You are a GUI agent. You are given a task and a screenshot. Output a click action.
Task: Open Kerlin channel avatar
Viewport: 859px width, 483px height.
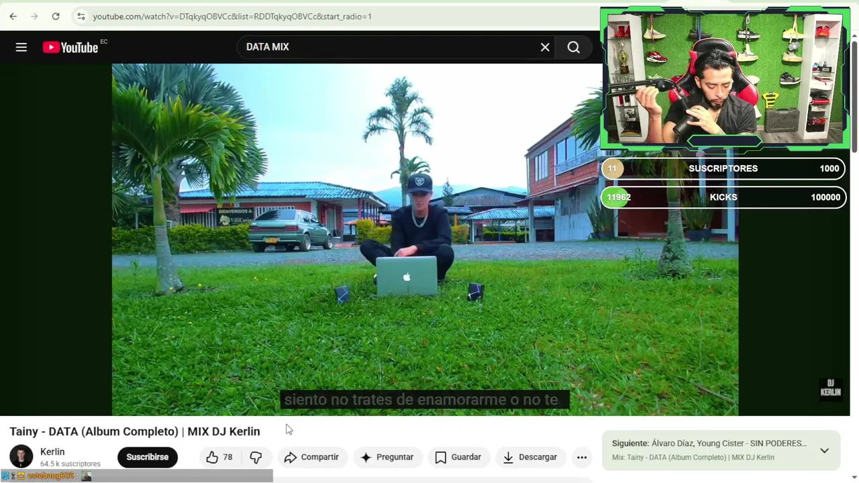tap(21, 457)
